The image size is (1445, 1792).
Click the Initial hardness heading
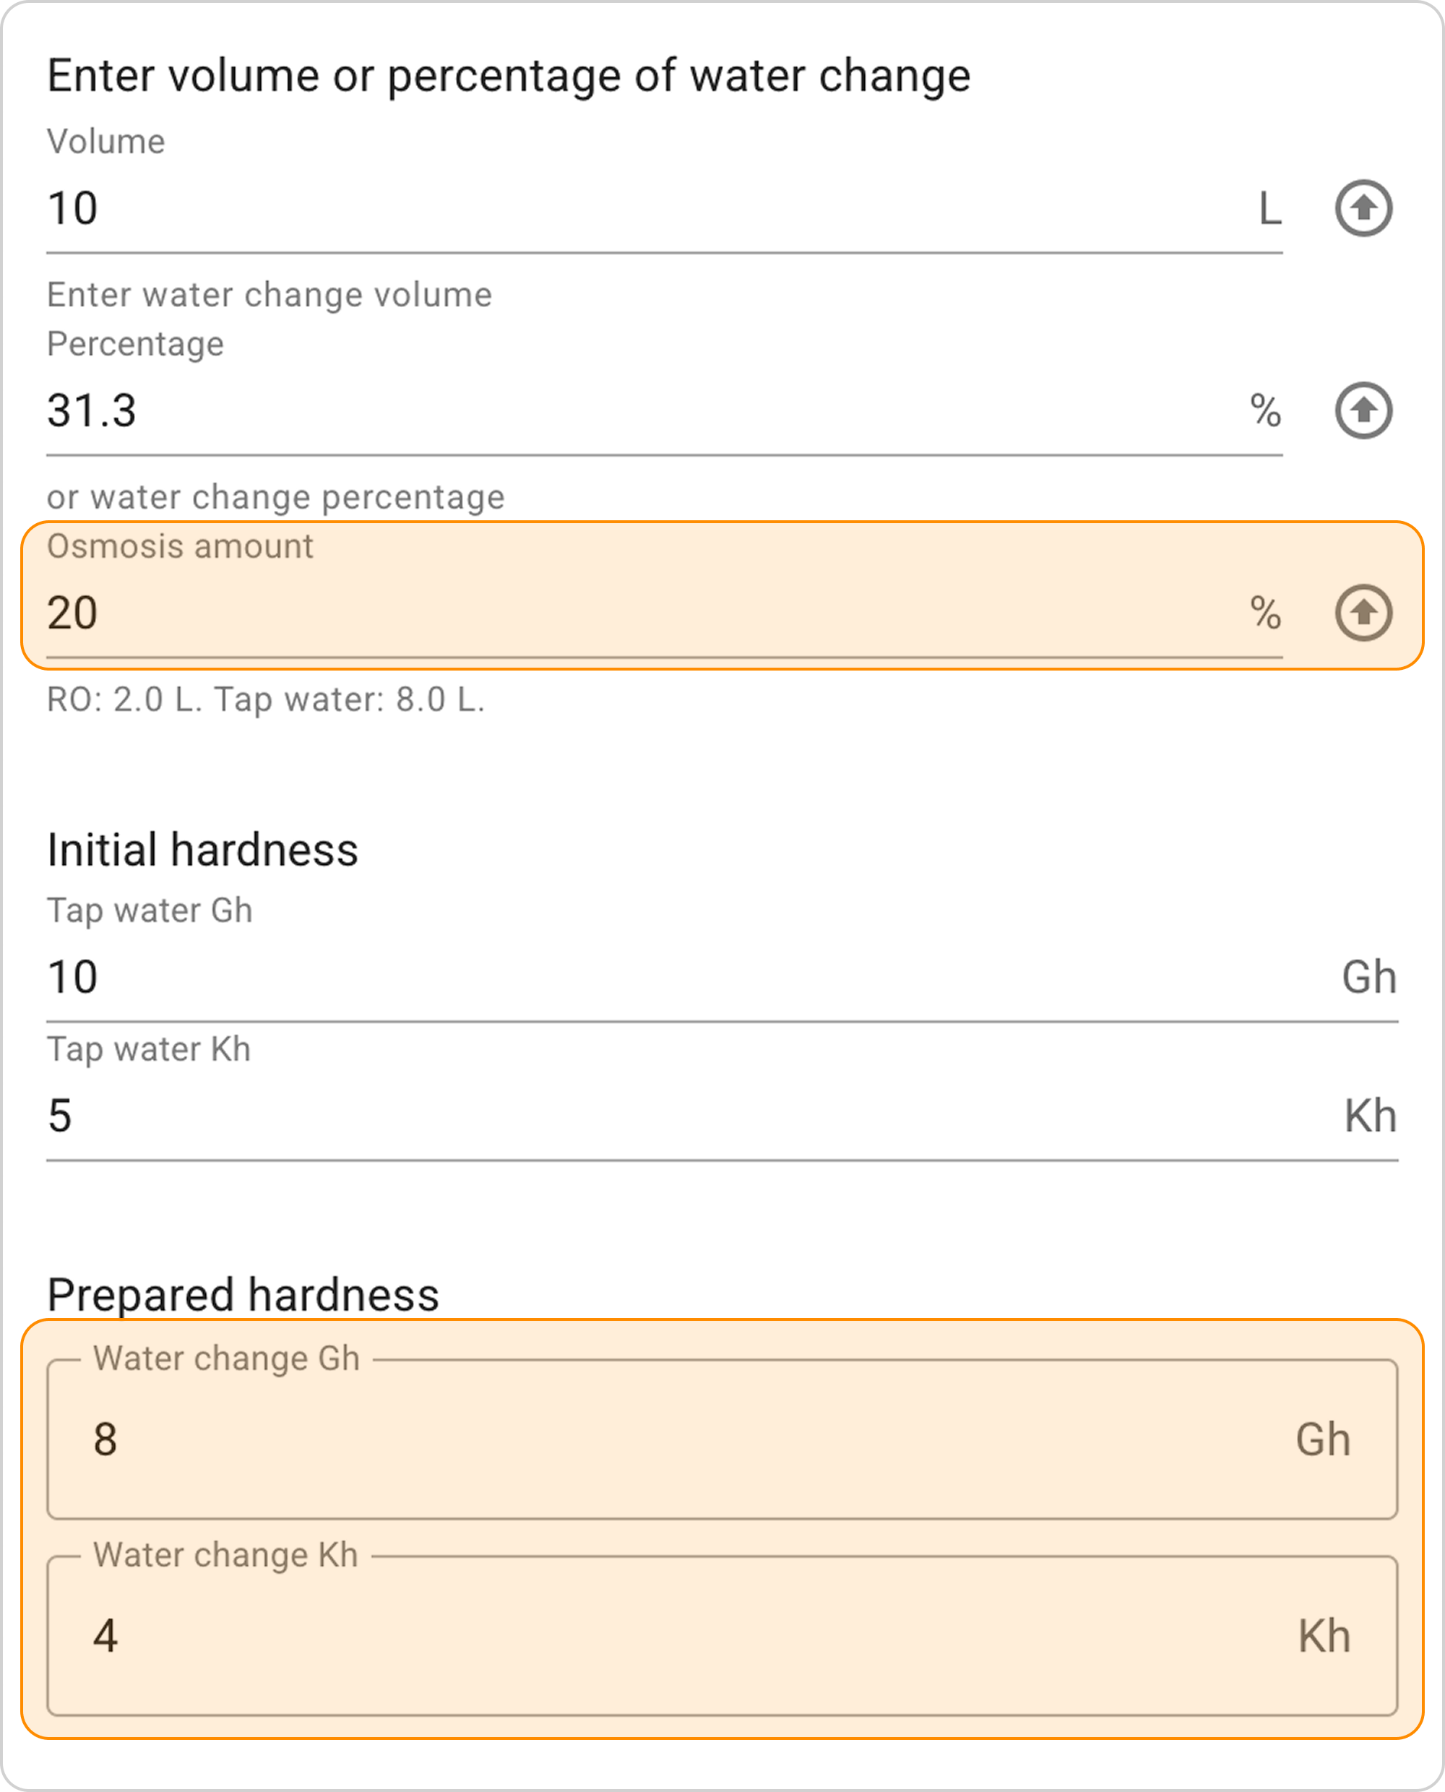click(202, 850)
